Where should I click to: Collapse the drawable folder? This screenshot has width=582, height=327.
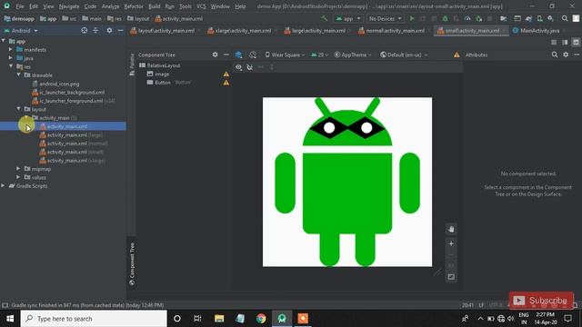tap(18, 74)
